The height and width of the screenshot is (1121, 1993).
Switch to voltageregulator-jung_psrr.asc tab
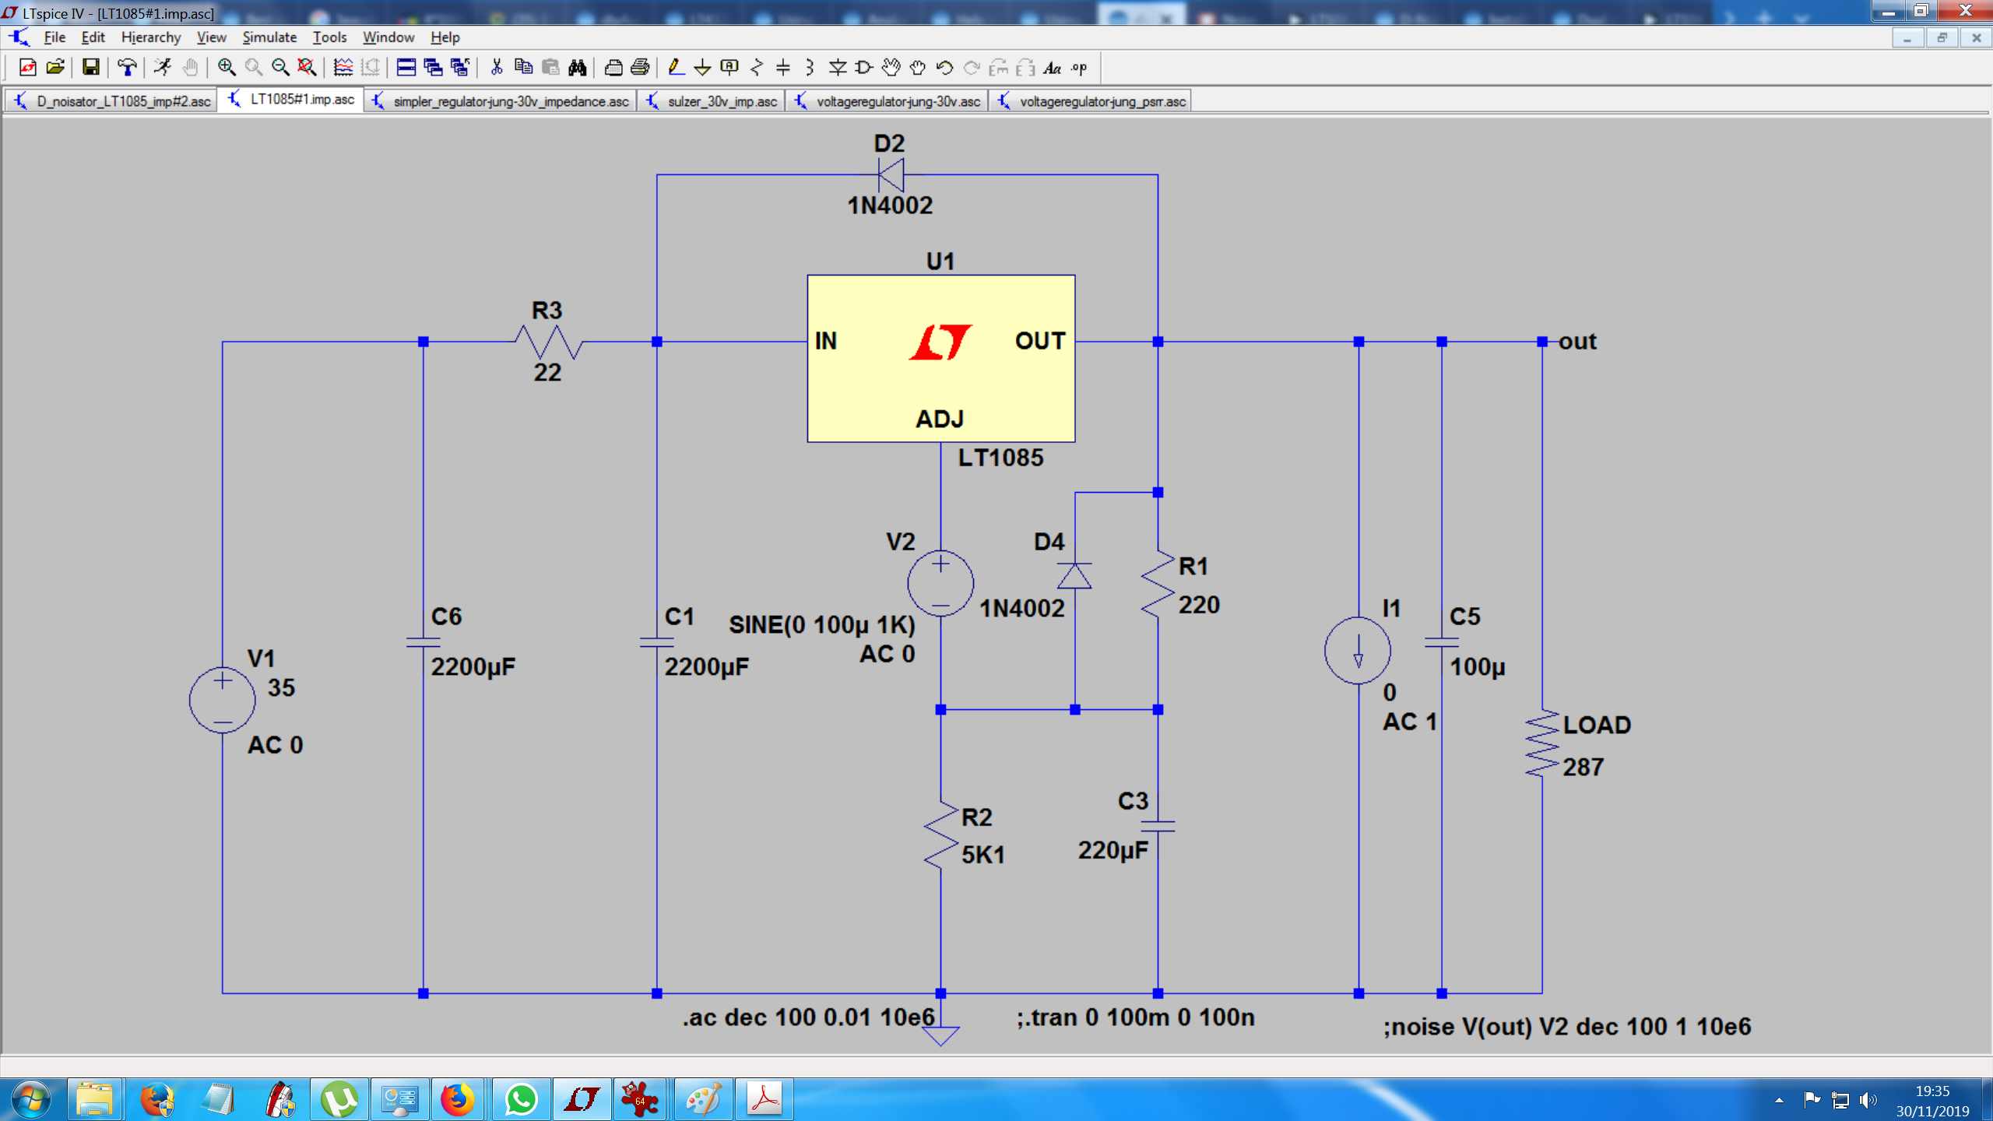click(1091, 101)
